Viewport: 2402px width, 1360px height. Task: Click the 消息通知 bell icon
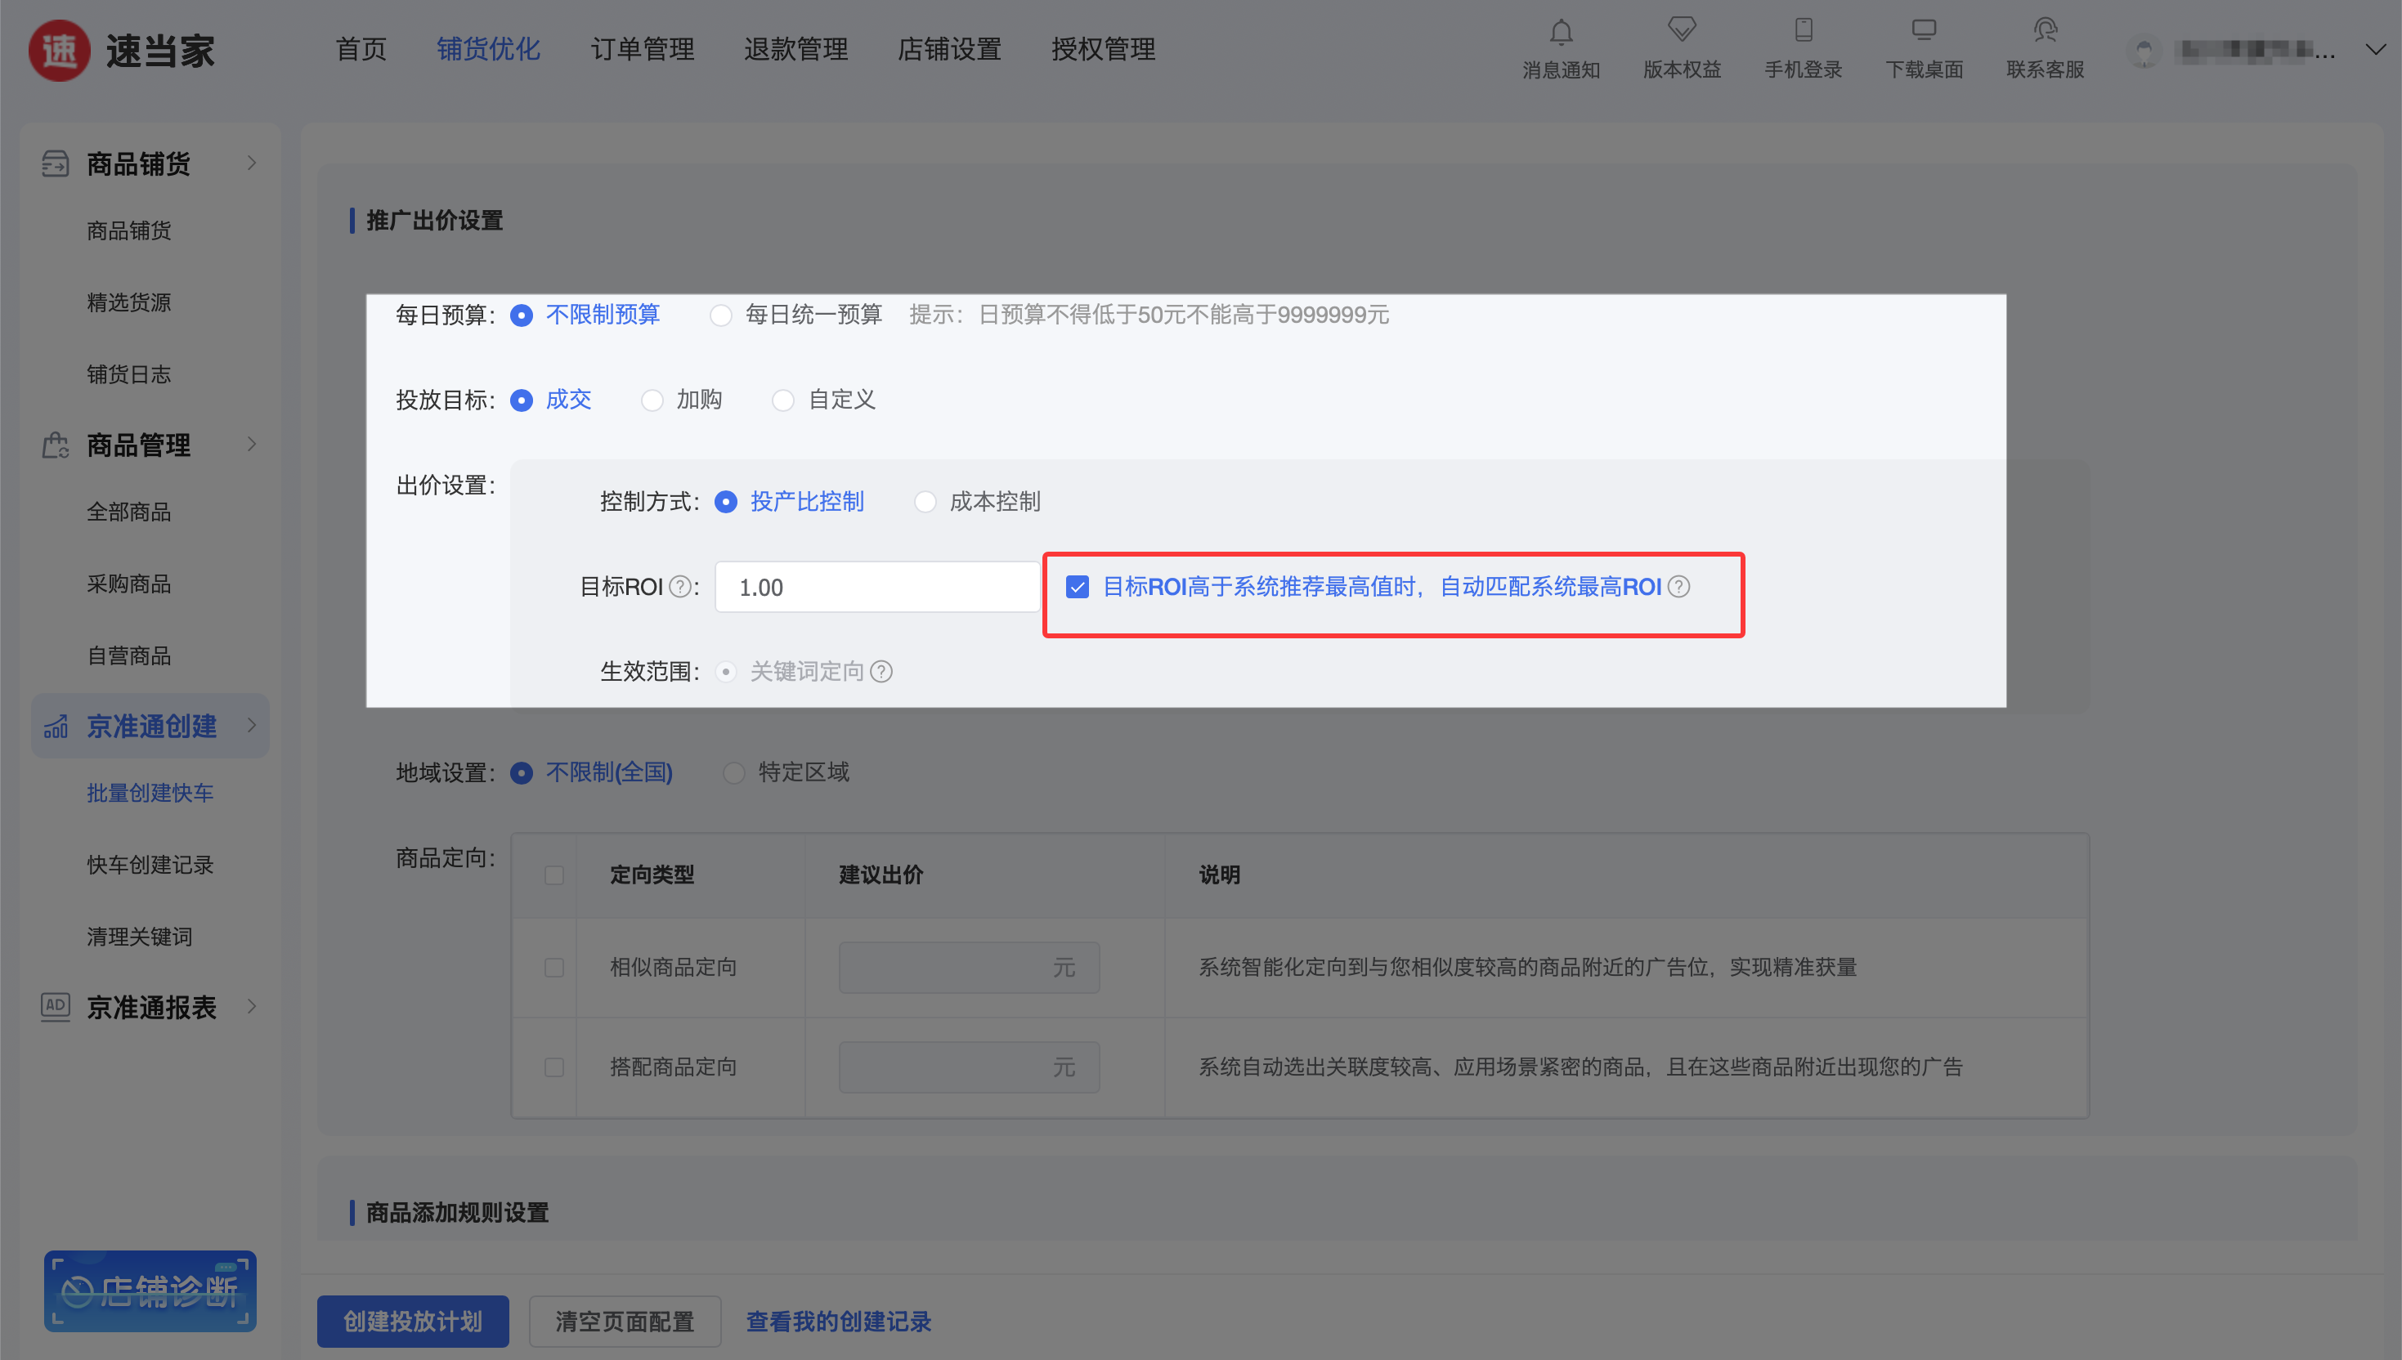point(1560,33)
